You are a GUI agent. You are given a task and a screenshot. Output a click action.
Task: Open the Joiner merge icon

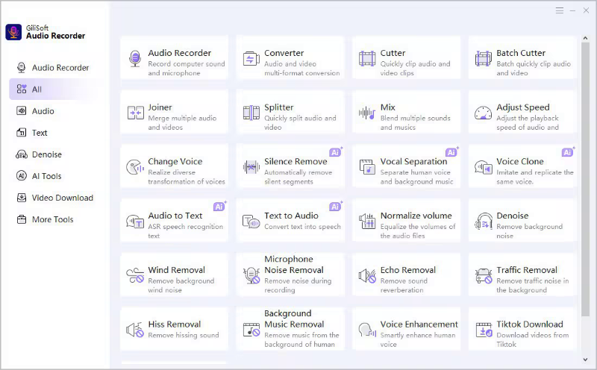[135, 113]
